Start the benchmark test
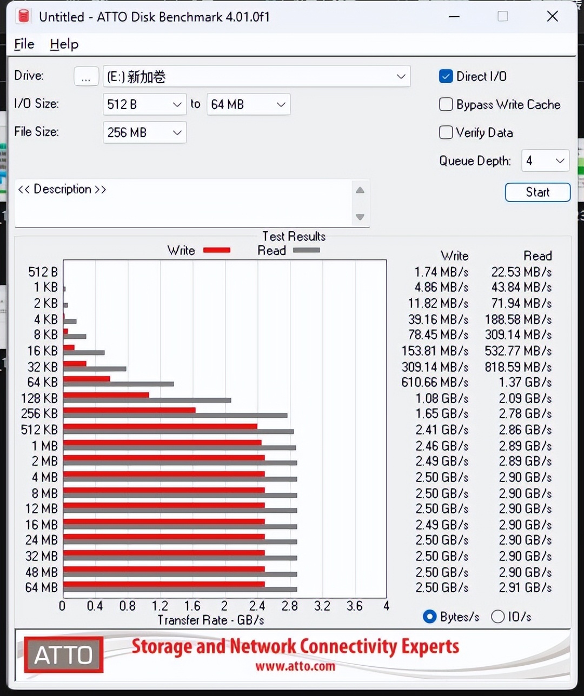This screenshot has height=696, width=584. pyautogui.click(x=537, y=192)
